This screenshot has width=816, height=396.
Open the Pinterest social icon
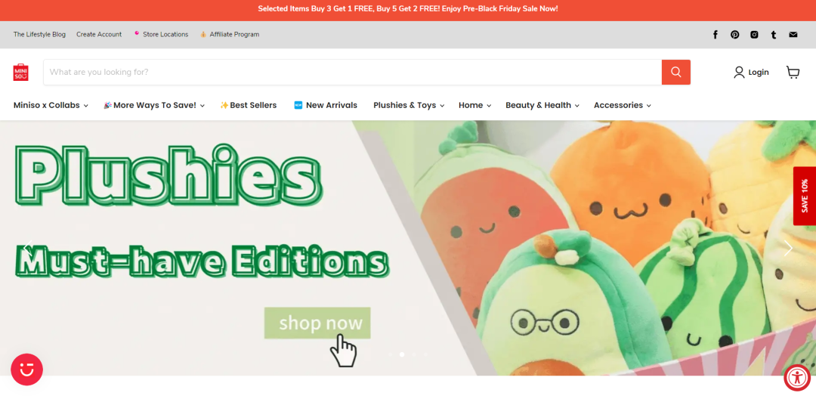click(x=735, y=34)
